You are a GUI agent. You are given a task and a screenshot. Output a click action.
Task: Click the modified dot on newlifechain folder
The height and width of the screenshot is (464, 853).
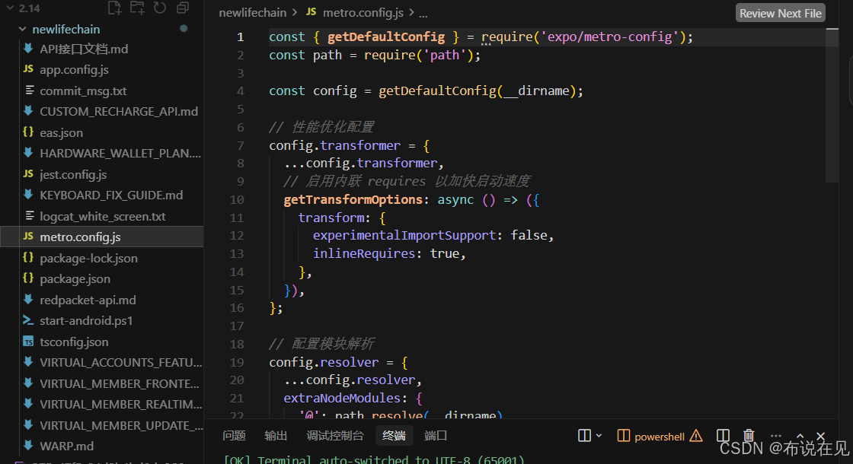point(184,28)
